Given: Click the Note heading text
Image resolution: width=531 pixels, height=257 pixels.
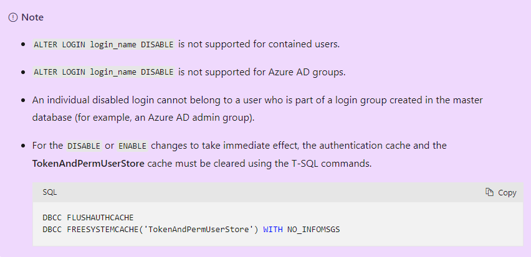Looking at the screenshot, I should [32, 17].
